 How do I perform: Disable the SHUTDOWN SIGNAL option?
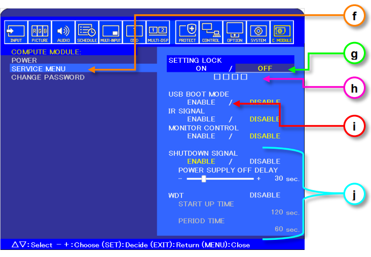pyautogui.click(x=265, y=161)
